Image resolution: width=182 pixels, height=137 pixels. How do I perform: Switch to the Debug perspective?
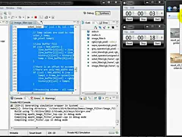(89, 13)
